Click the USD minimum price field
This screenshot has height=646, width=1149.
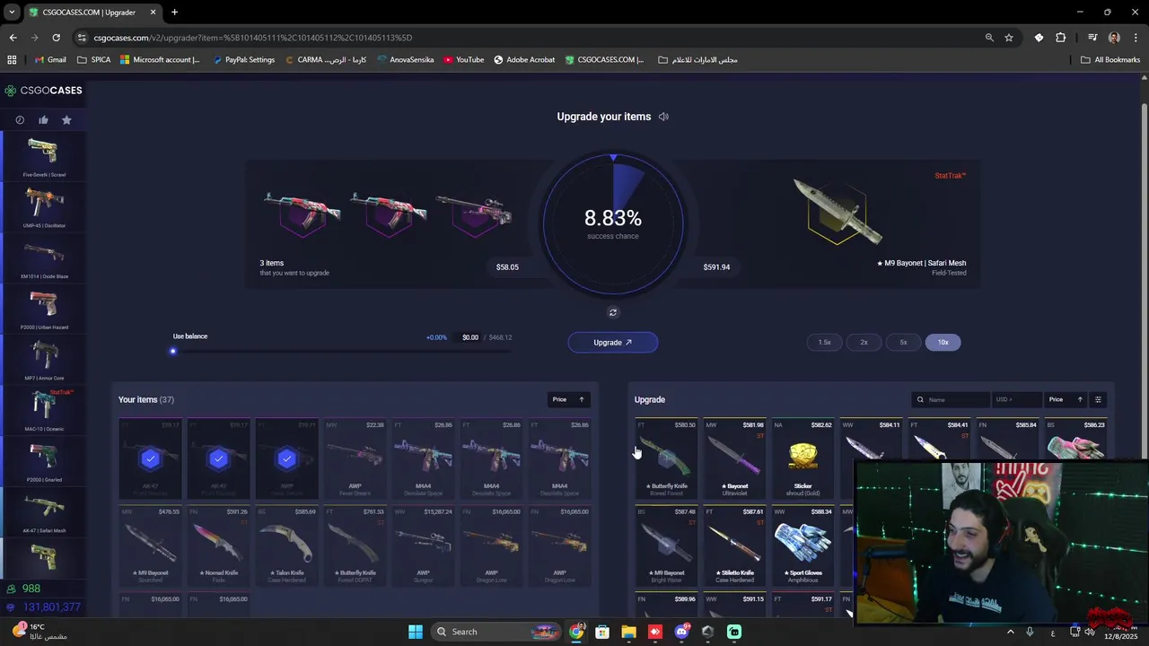pos(1016,399)
